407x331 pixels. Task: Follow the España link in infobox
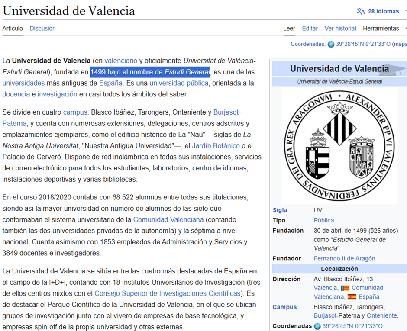coord(369,297)
